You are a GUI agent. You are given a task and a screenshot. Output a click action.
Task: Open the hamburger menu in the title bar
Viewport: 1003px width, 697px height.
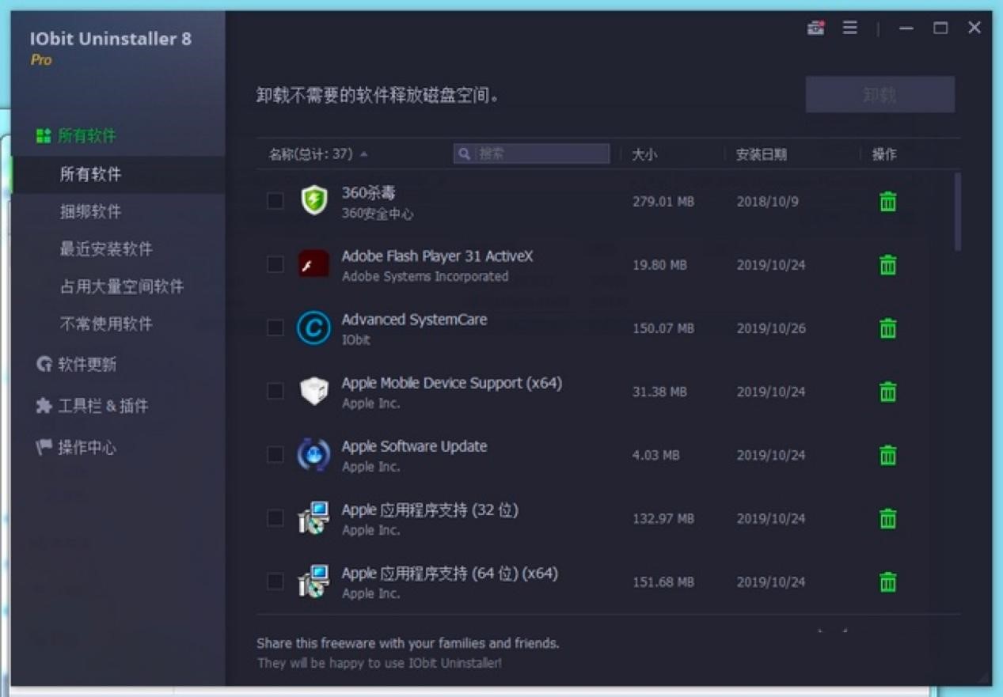(x=849, y=27)
